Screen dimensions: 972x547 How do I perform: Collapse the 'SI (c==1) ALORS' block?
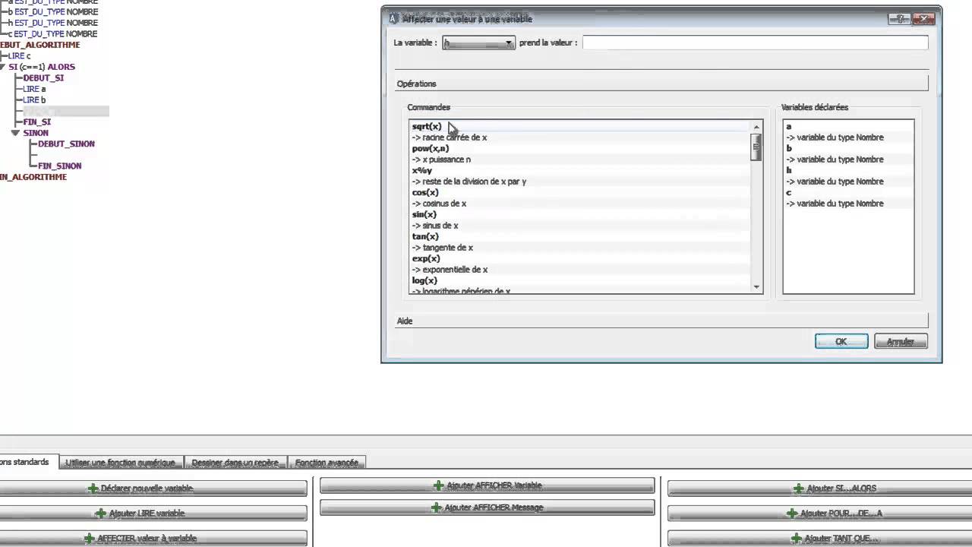point(3,67)
